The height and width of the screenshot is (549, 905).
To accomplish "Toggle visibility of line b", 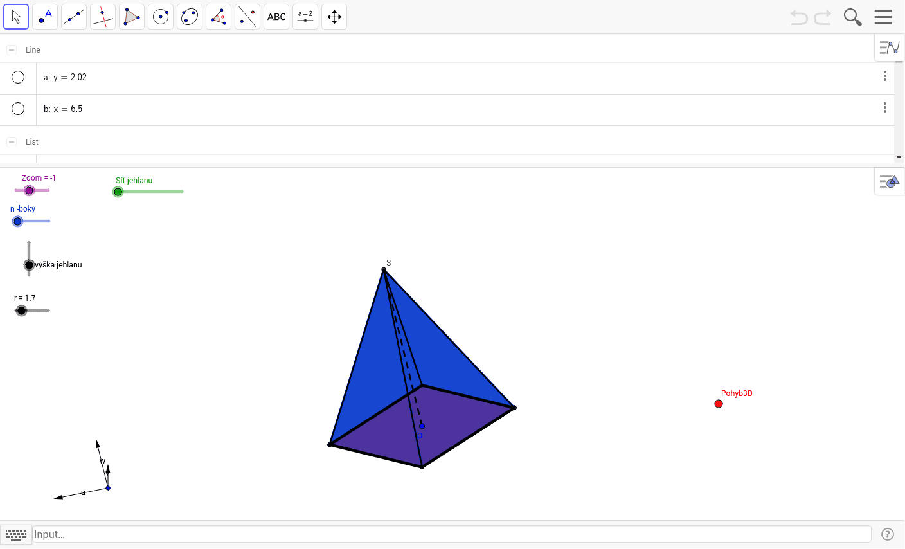I will [18, 109].
